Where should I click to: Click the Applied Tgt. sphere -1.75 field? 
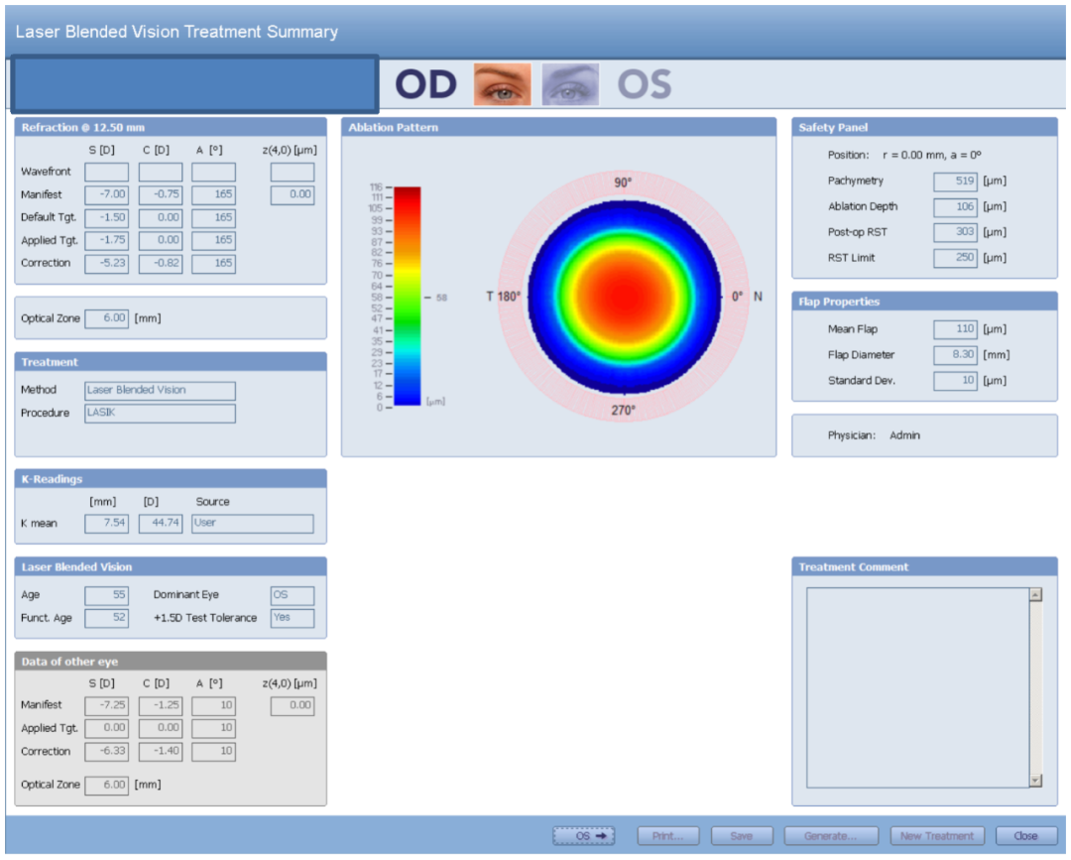coord(106,241)
